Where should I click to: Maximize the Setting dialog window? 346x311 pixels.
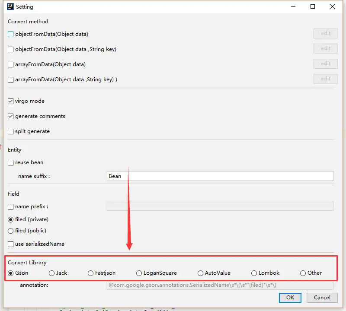(313, 6)
